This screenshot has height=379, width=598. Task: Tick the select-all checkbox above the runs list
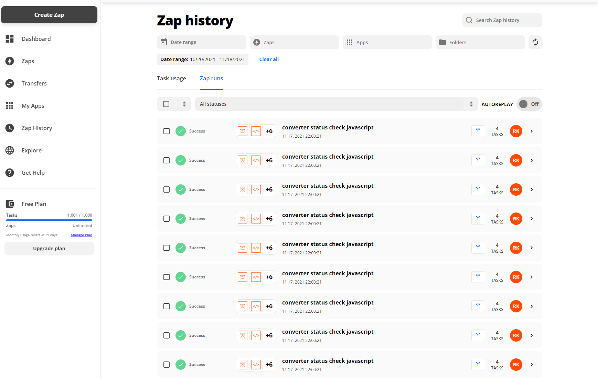166,104
